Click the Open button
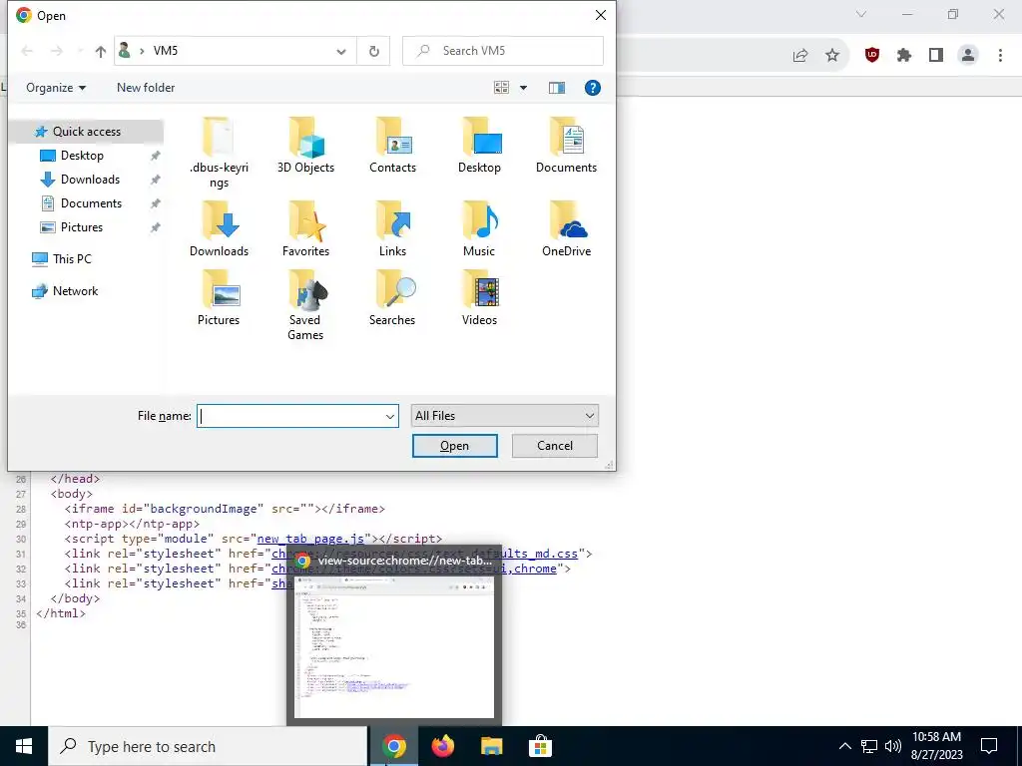Image resolution: width=1022 pixels, height=766 pixels. tap(455, 446)
